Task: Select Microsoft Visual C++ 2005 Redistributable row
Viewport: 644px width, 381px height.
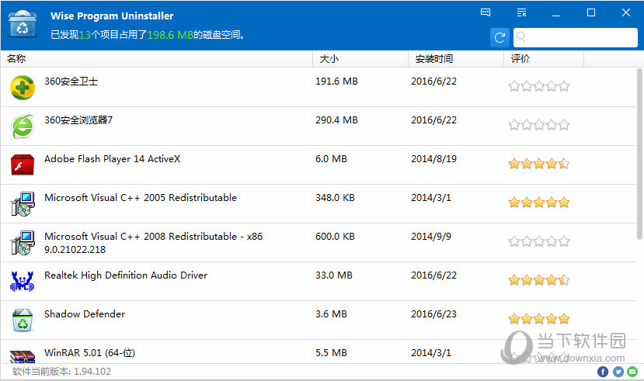Action: pos(319,204)
